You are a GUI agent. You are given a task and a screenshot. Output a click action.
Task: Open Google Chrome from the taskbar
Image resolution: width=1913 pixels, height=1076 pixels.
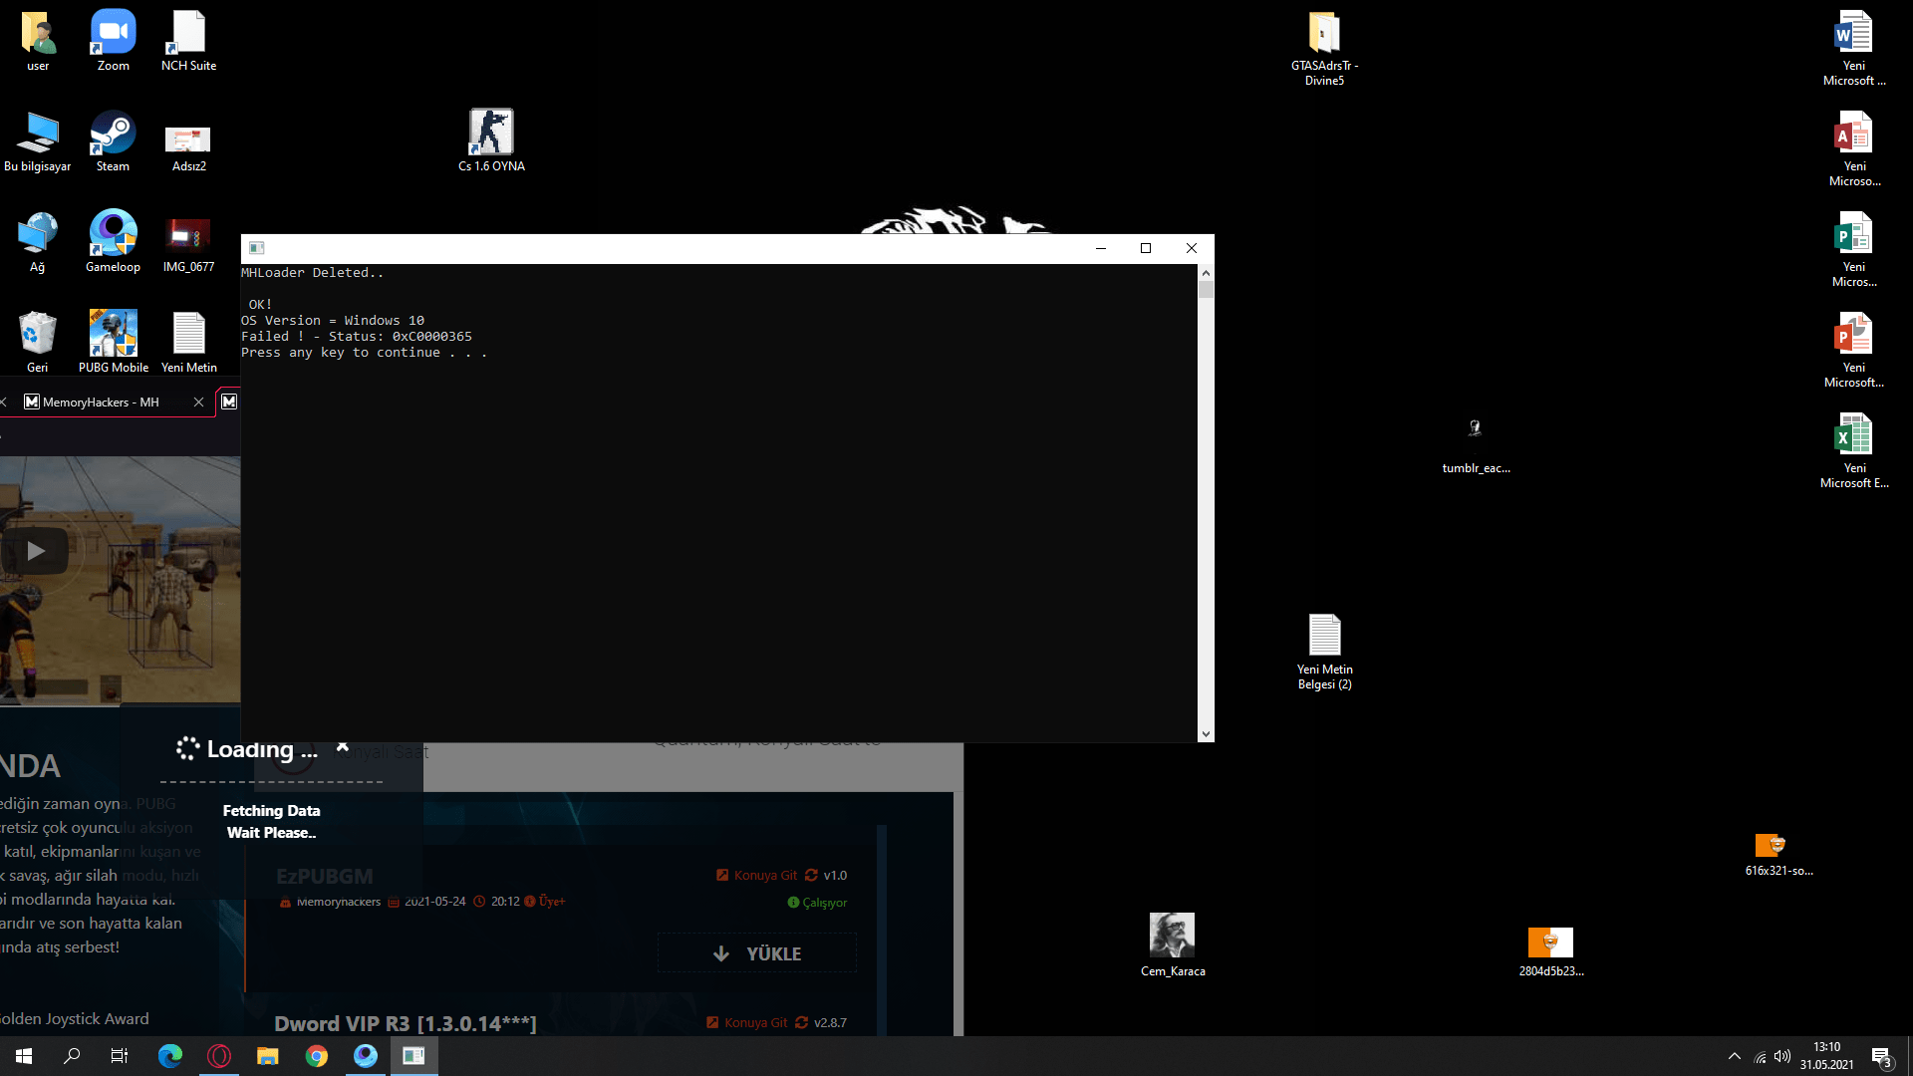(x=316, y=1056)
